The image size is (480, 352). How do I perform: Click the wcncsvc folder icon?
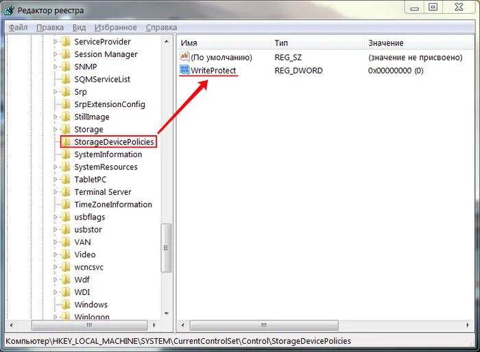click(66, 267)
